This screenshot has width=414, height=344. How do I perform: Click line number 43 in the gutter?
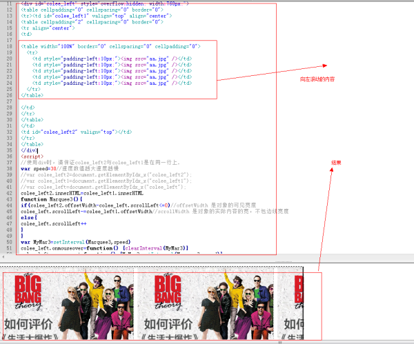tap(9, 199)
